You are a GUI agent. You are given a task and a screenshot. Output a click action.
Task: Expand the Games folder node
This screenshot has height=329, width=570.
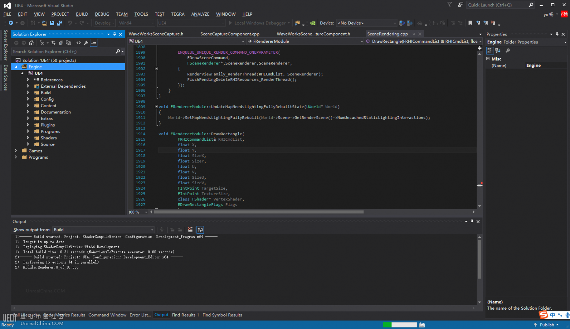tap(16, 151)
